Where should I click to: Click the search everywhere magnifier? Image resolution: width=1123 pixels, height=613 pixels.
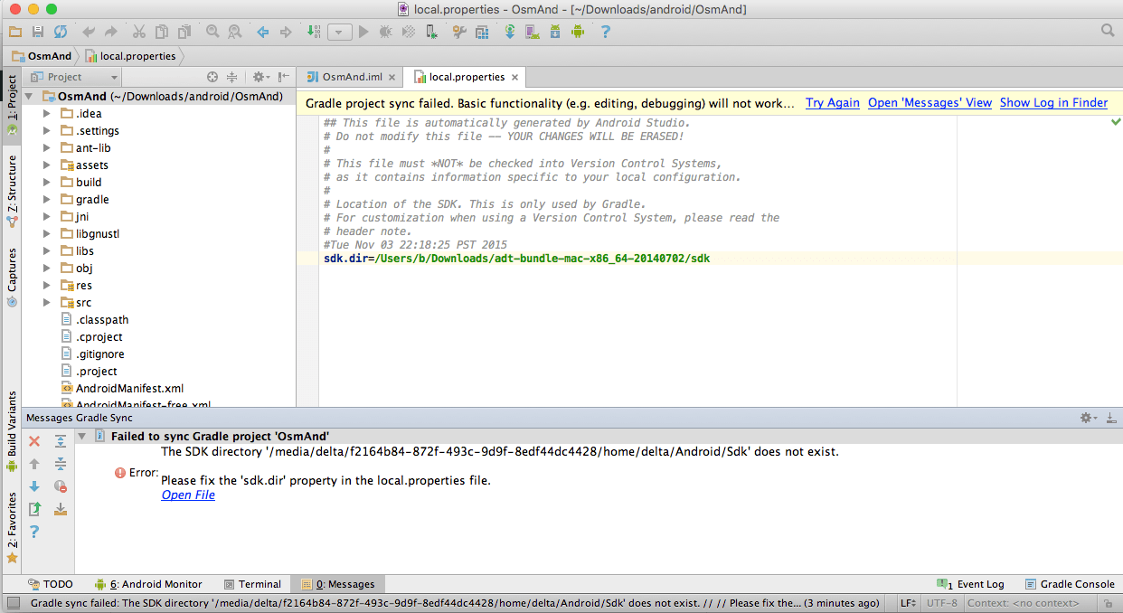(1108, 31)
